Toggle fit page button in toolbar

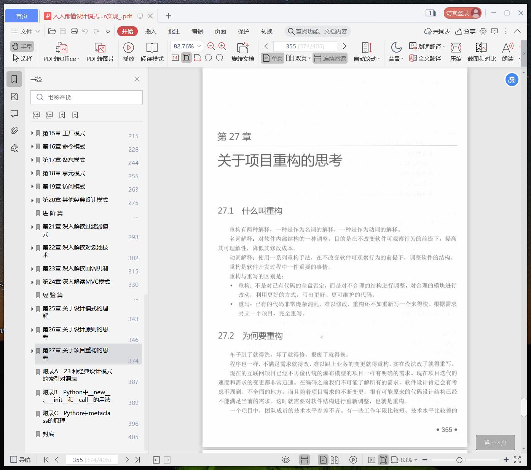(187, 58)
